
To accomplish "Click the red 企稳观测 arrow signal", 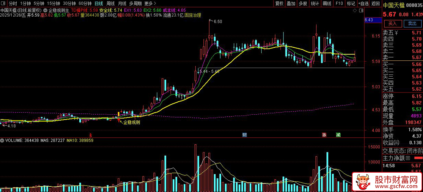I will click(119, 120).
